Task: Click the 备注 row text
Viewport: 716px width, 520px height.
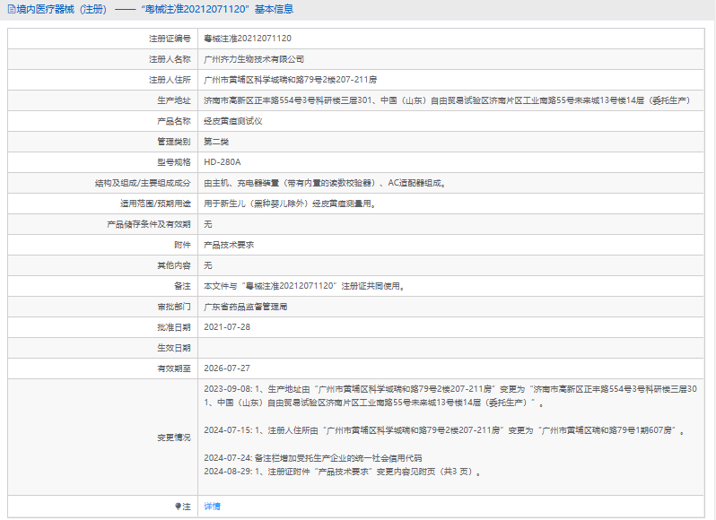Action: (304, 286)
